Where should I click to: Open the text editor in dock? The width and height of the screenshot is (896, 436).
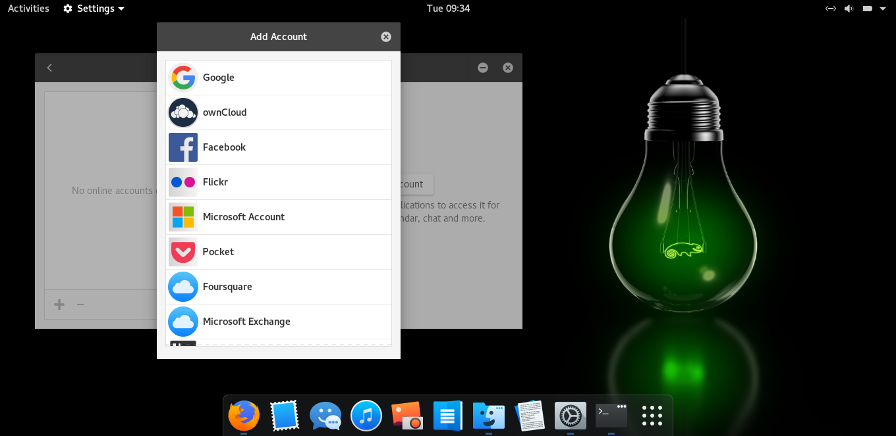pos(530,416)
